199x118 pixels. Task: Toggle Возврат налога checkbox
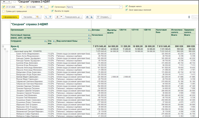point(127,6)
